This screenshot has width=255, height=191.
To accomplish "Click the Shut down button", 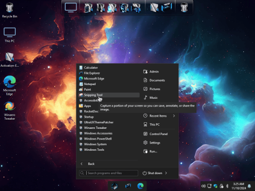I will 152,173.
